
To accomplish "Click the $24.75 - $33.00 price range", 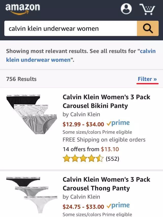I will coord(83,207).
